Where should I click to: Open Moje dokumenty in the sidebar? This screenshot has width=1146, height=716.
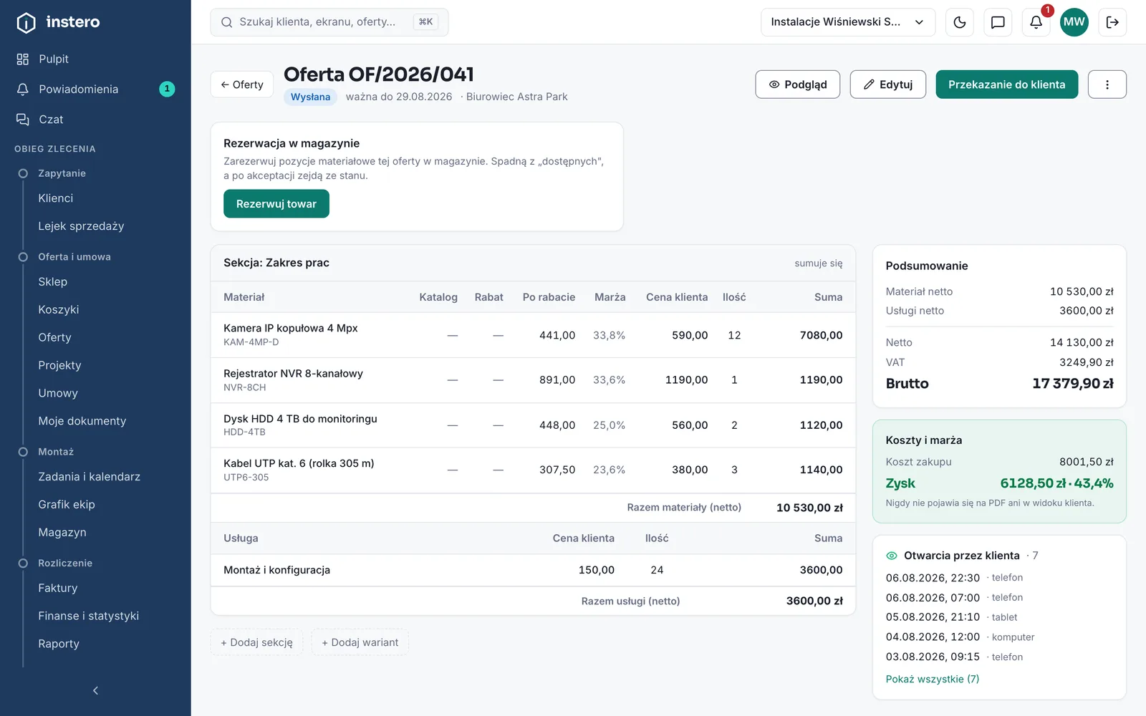[x=82, y=421]
